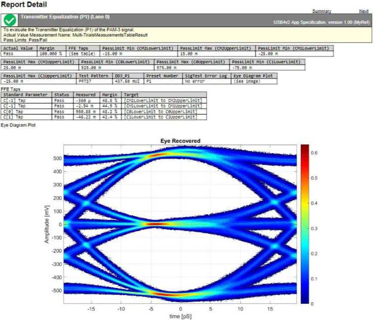
Task: Click the color scale bar beside the plot
Action: coord(305,224)
